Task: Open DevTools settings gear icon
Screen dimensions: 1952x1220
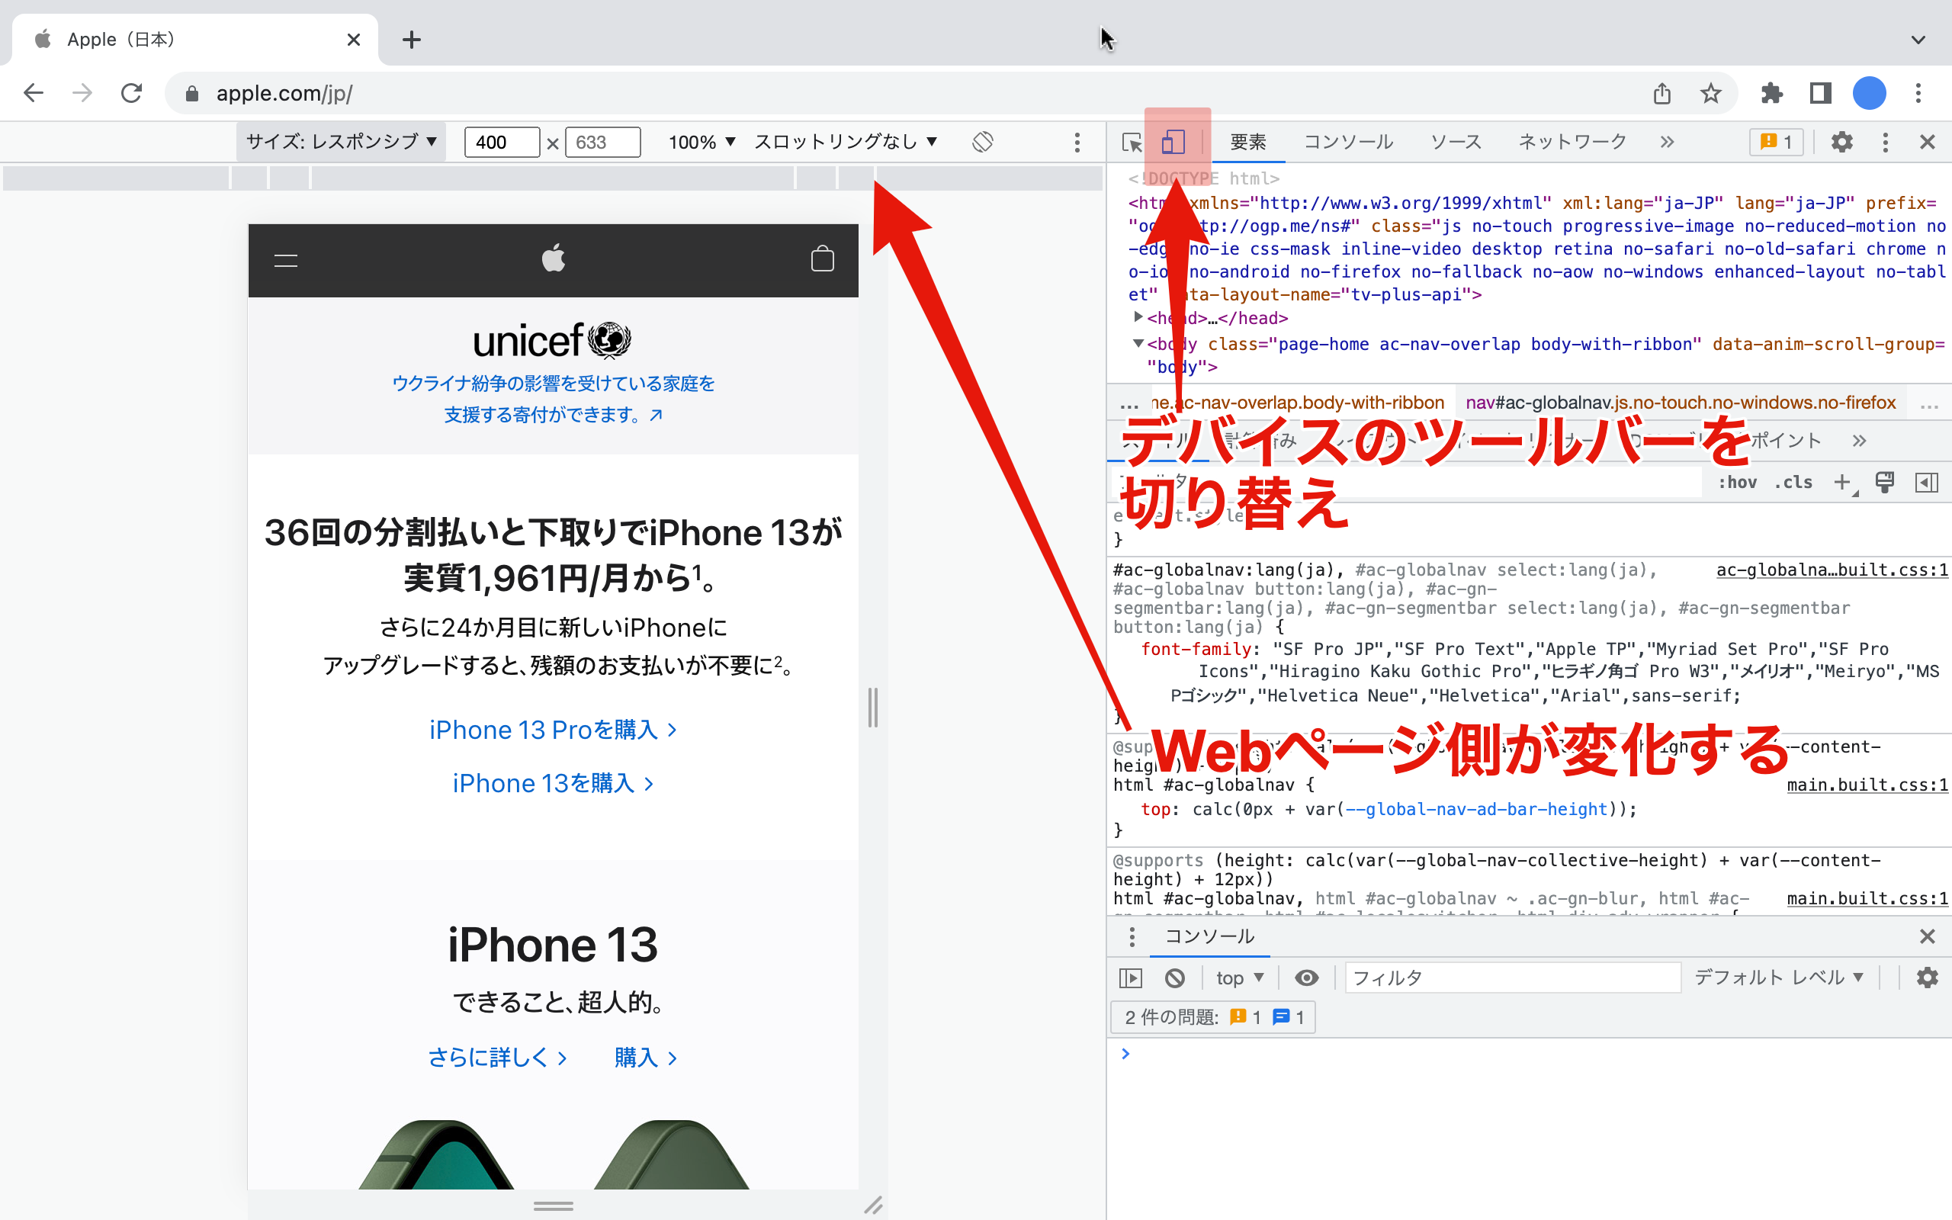Action: 1841,142
